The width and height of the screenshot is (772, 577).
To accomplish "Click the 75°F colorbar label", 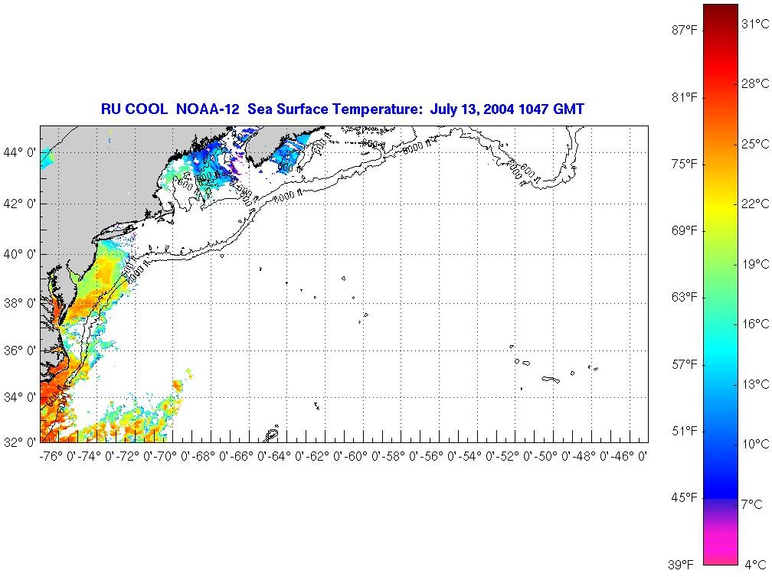I will click(685, 164).
